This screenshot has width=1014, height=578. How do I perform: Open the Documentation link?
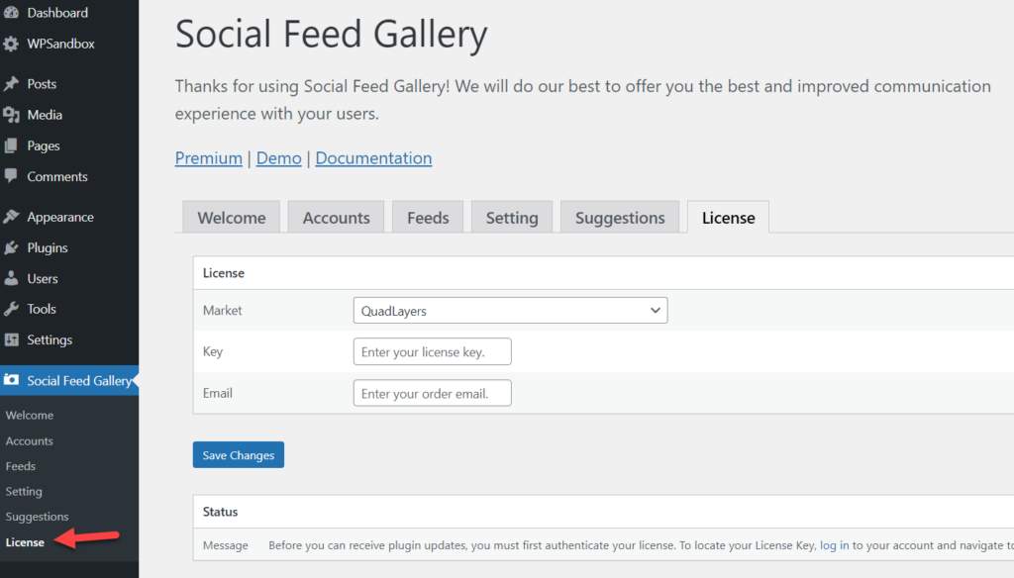[x=373, y=157]
